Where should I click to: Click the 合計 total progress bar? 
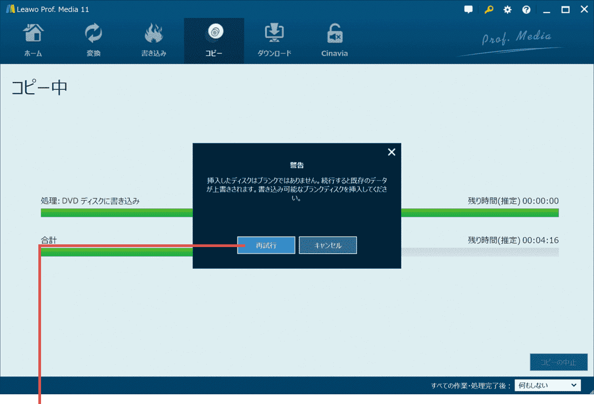[116, 252]
